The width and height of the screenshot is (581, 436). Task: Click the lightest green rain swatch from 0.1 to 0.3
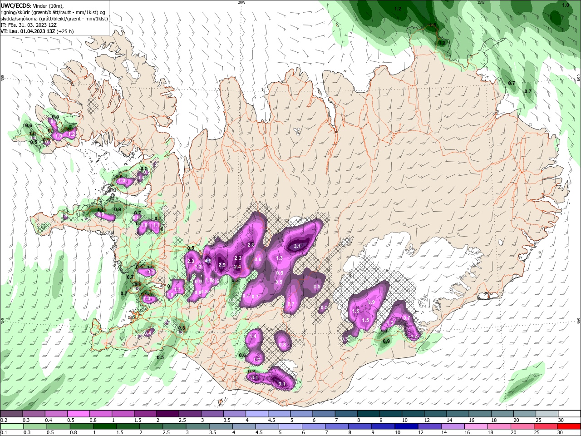click(x=12, y=427)
